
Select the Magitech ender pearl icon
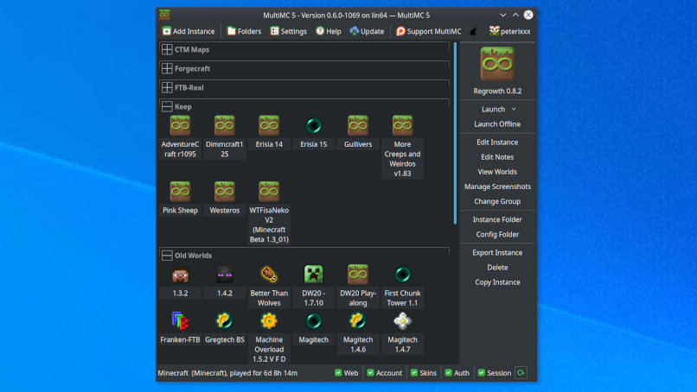coord(313,321)
